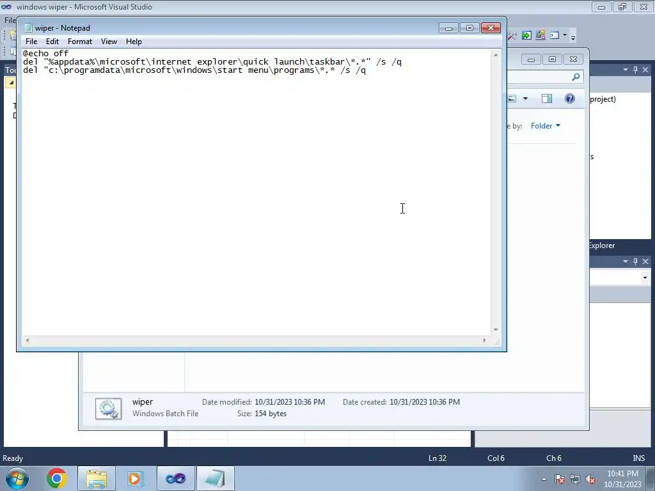The image size is (655, 491).
Task: Click the 'Col 6' status bar indicator
Action: [x=496, y=458]
